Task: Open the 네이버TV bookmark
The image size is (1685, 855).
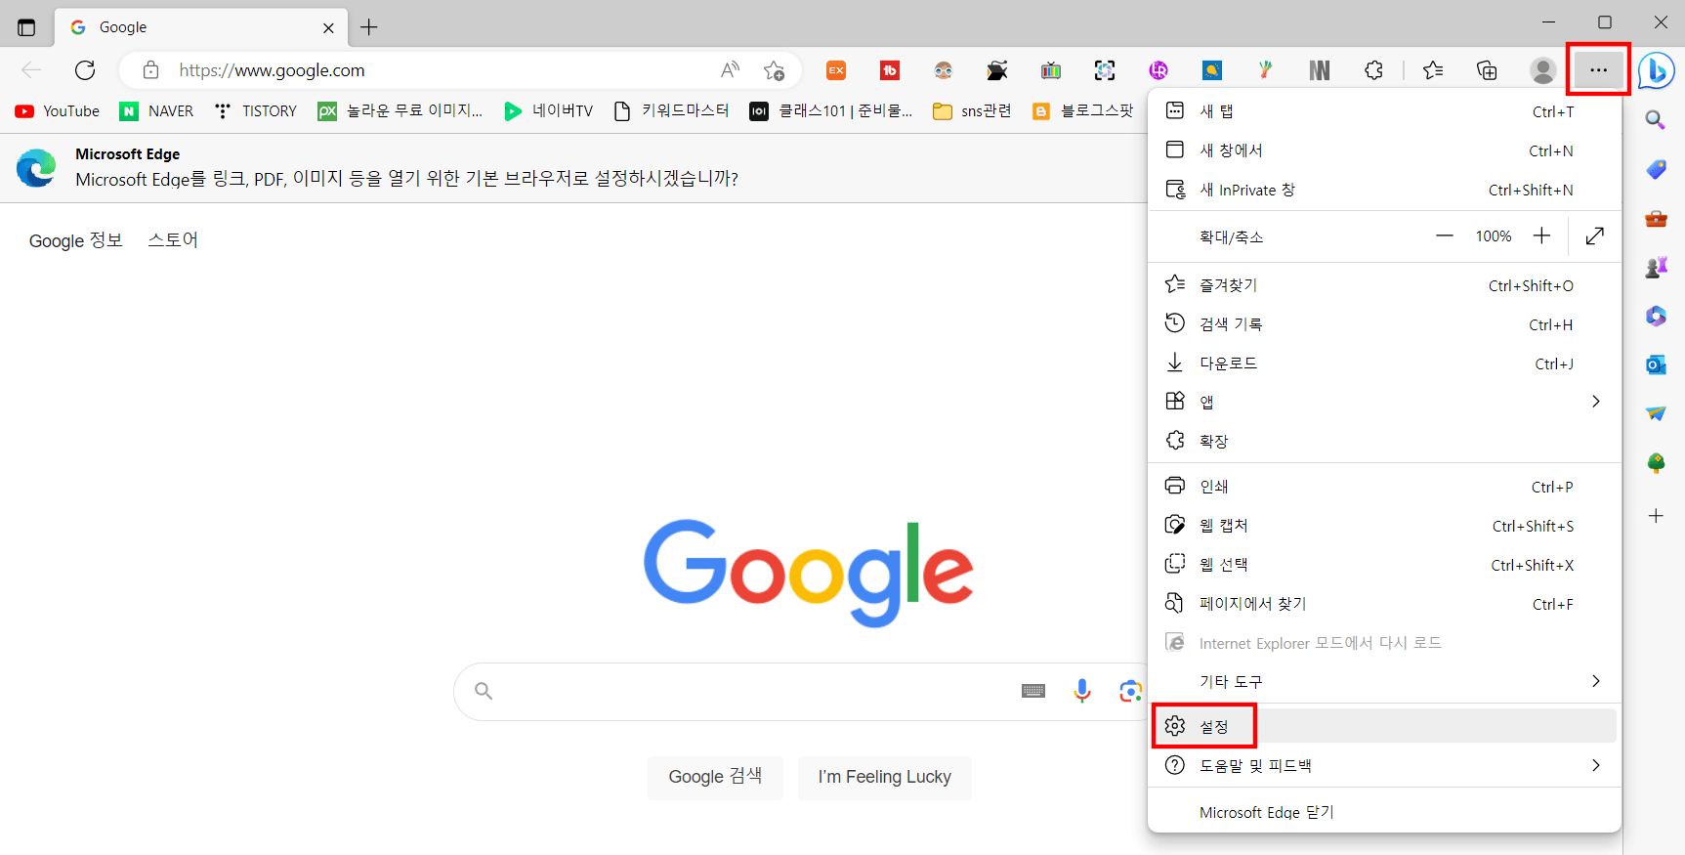Action: click(548, 111)
